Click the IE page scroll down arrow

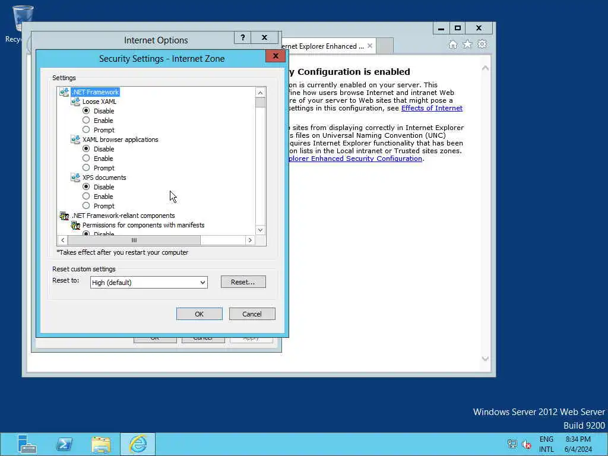pyautogui.click(x=485, y=359)
